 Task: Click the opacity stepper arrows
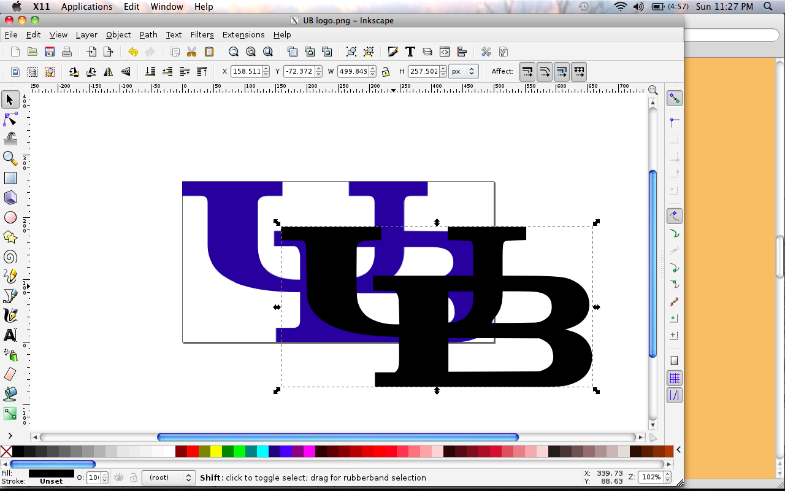[104, 477]
